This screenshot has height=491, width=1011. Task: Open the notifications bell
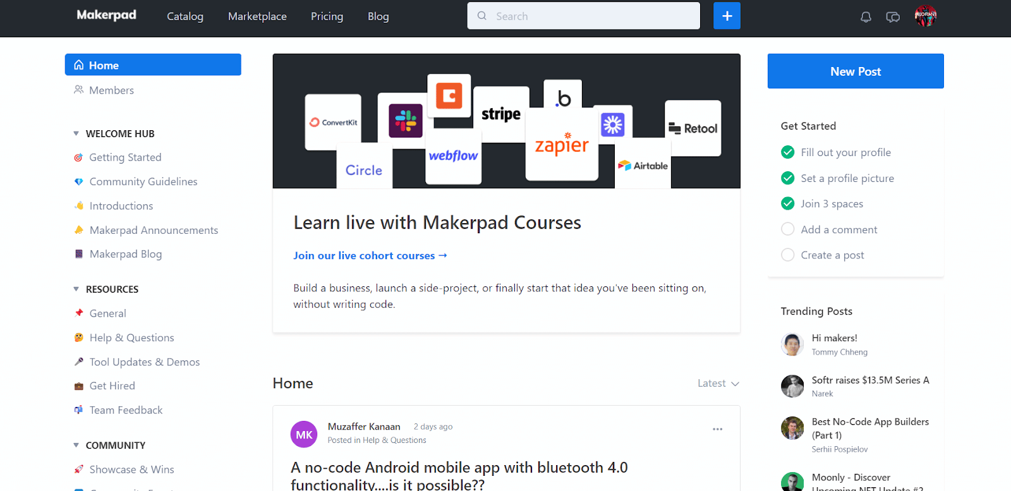pos(866,17)
